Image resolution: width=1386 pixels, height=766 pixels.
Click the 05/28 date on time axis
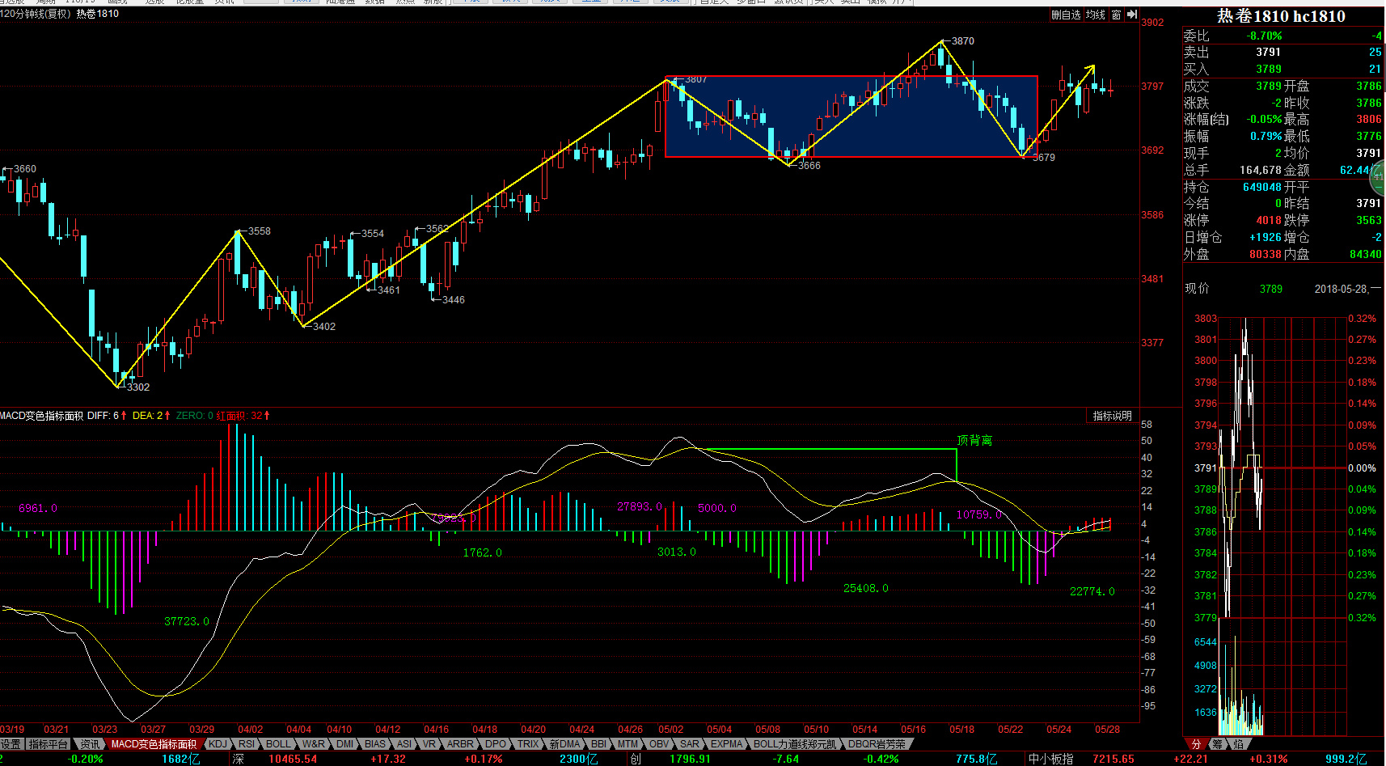pyautogui.click(x=1107, y=729)
